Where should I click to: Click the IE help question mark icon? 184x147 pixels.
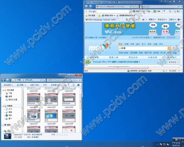point(179,20)
